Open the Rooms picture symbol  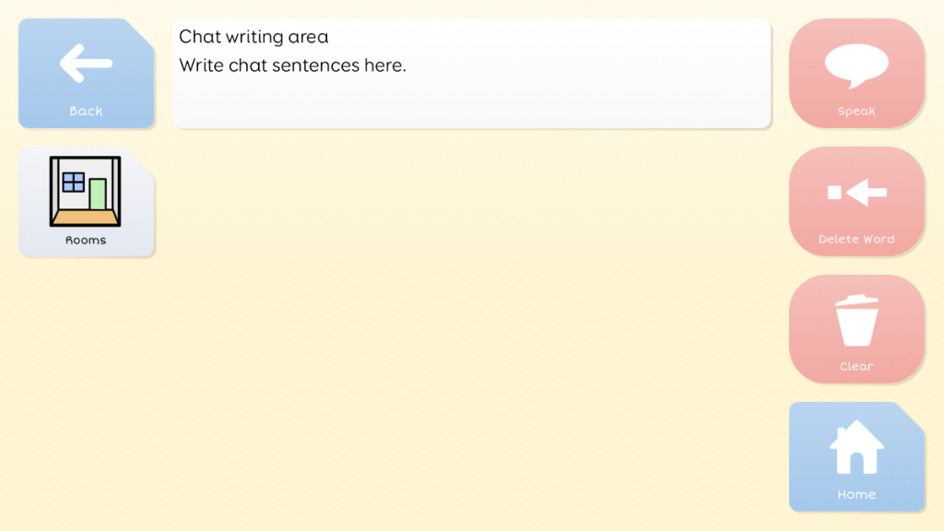pyautogui.click(x=86, y=191)
